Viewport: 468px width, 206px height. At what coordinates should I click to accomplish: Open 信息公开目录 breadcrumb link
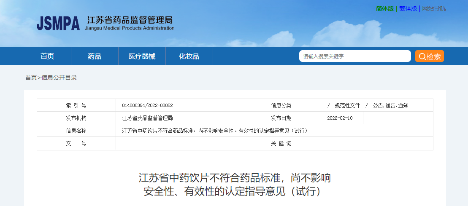click(59, 78)
